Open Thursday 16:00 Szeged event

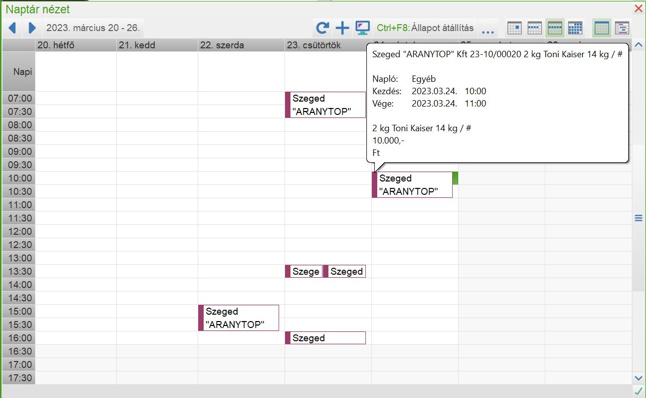325,338
